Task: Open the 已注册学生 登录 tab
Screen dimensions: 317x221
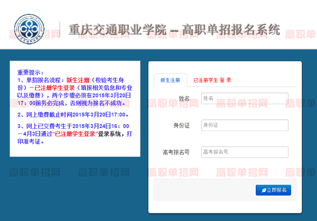Action: coord(212,80)
